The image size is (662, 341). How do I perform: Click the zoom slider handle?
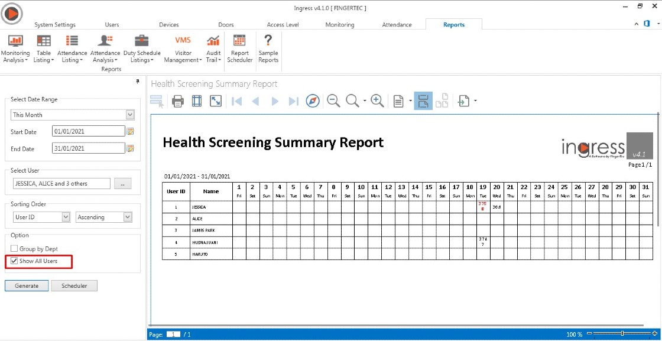point(622,334)
